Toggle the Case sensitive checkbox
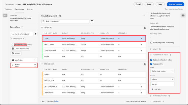The height and width of the screenshot is (105, 188). [x=151, y=64]
